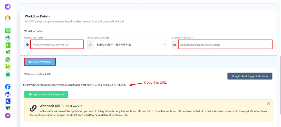Open the dashboard speedometer icon
This screenshot has width=281, height=127.
(x=8, y=18)
